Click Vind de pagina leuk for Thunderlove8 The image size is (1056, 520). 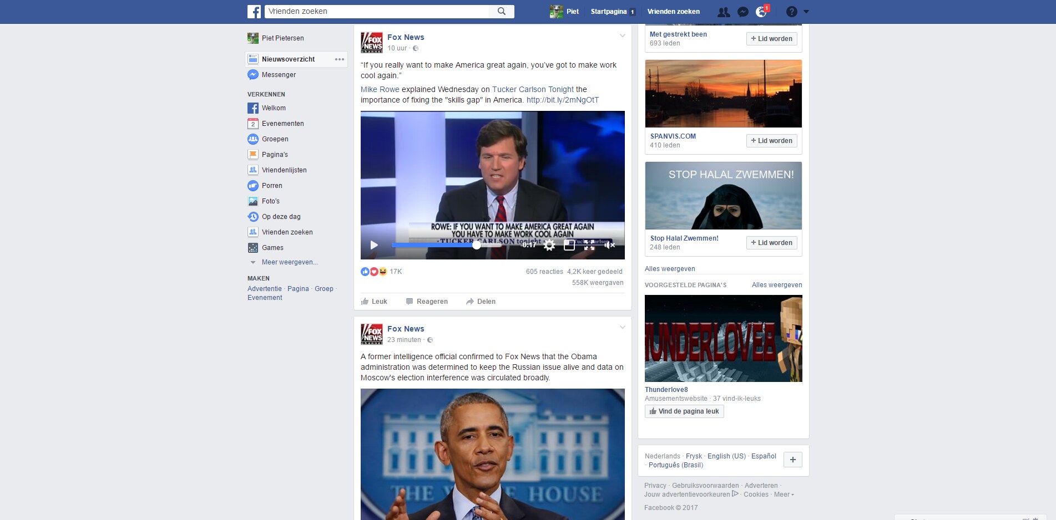[684, 411]
